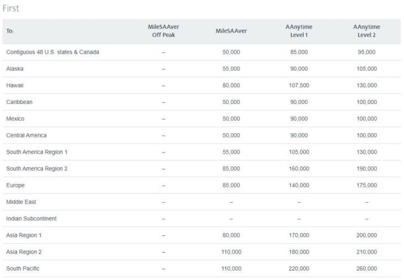Click Central America in the destination column
Image resolution: width=404 pixels, height=279 pixels.
[26, 135]
